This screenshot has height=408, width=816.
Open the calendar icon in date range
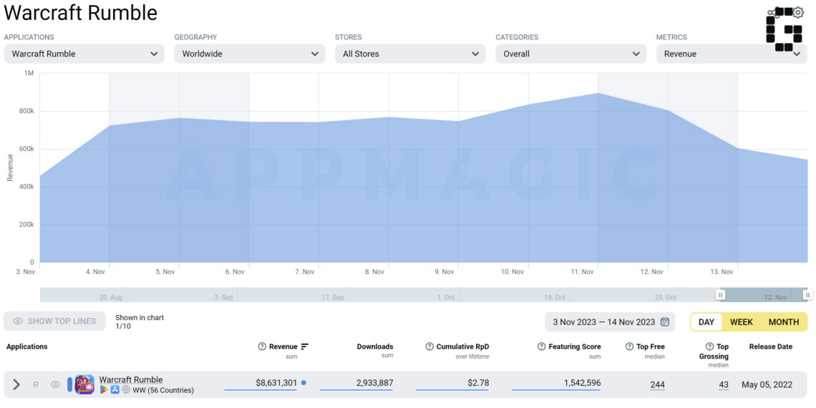(x=664, y=321)
